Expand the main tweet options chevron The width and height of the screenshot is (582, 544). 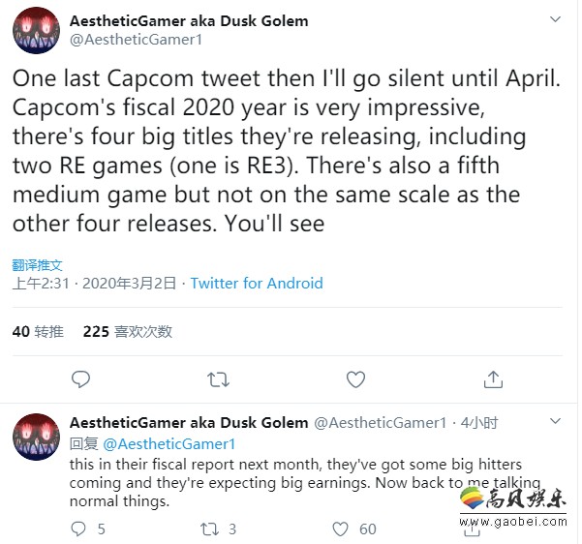[556, 21]
